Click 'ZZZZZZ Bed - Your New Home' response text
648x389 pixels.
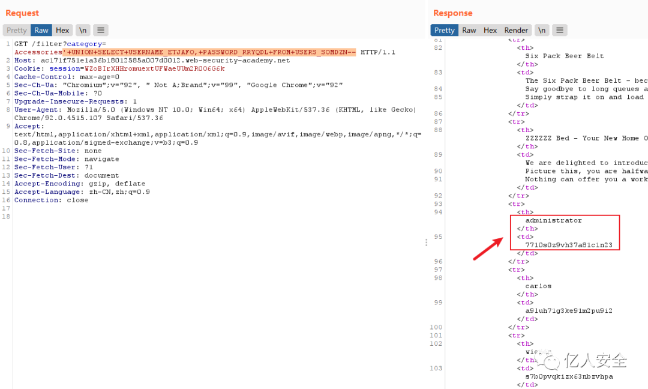point(582,139)
